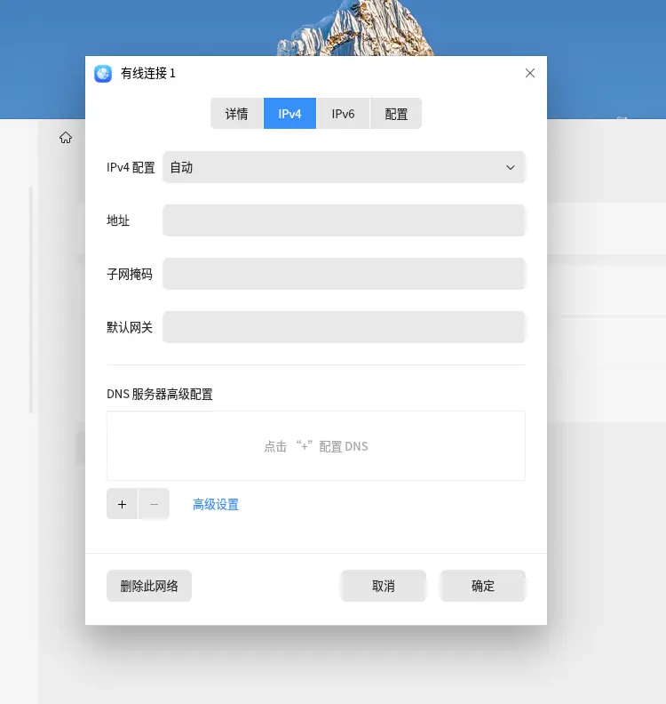The width and height of the screenshot is (666, 704).
Task: Click the 有线连接 1 title text
Action: (148, 73)
